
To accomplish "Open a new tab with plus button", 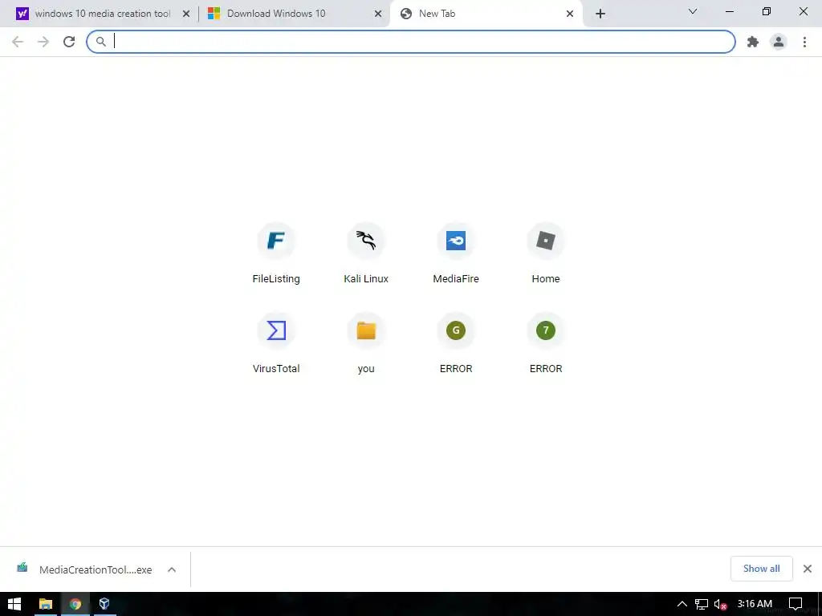I will pos(600,14).
